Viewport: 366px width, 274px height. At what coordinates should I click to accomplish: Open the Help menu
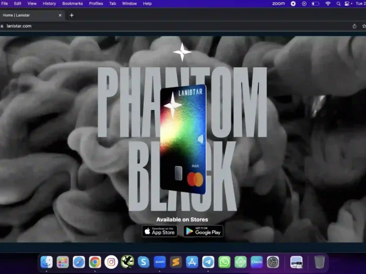click(x=147, y=4)
